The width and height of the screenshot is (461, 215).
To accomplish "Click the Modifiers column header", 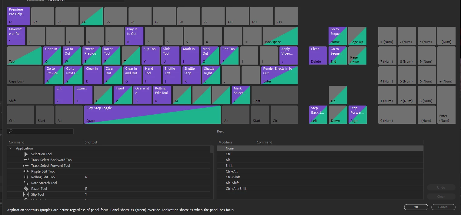I will click(x=225, y=142).
